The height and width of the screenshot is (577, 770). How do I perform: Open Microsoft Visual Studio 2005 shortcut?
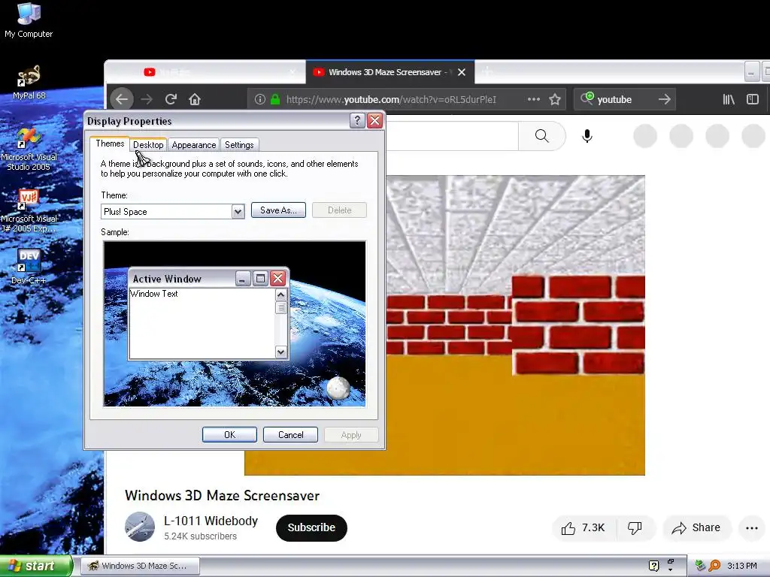pos(29,150)
